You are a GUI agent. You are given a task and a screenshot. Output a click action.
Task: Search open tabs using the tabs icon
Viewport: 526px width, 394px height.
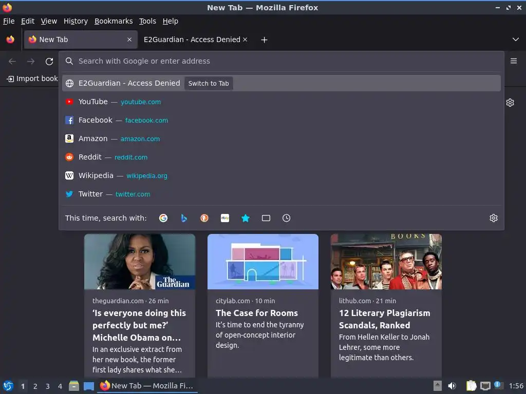pyautogui.click(x=266, y=218)
